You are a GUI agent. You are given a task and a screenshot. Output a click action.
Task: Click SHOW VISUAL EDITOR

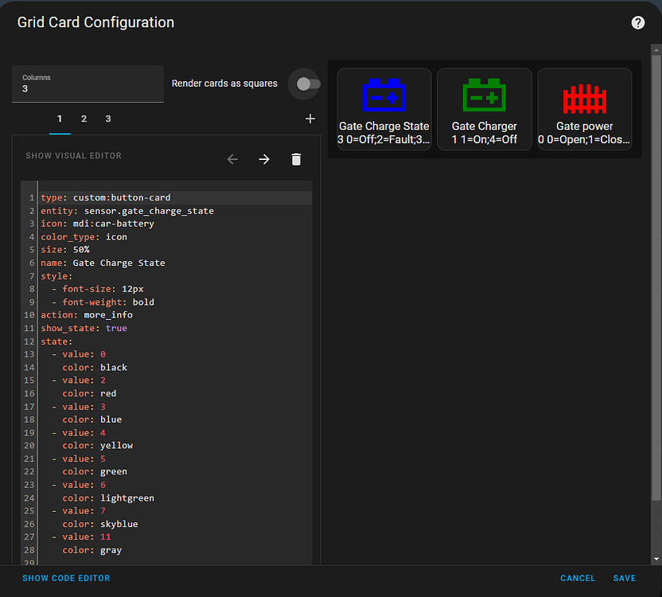73,156
